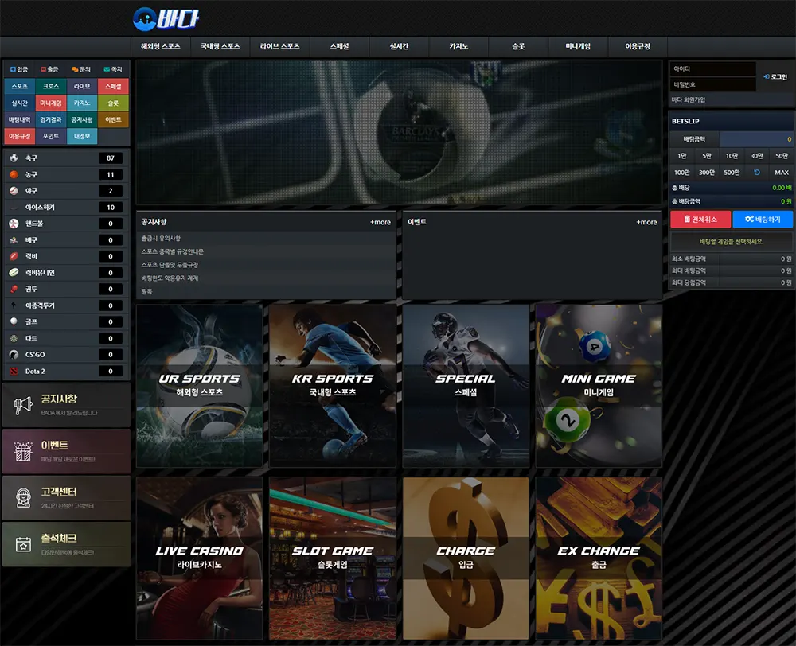This screenshot has width=796, height=646.
Task: Click the 고객센터 support agent icon
Action: pyautogui.click(x=23, y=498)
